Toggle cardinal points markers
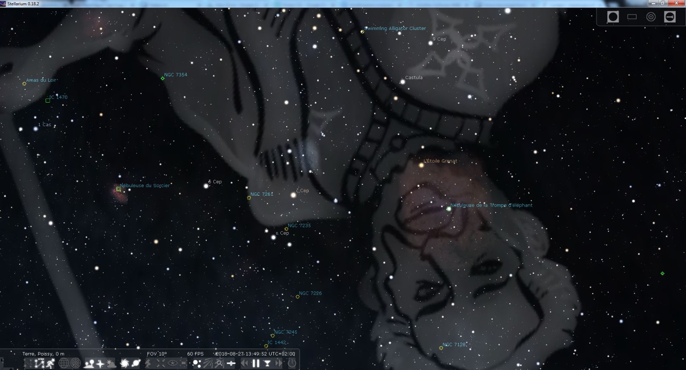The image size is (686, 370). [x=100, y=364]
